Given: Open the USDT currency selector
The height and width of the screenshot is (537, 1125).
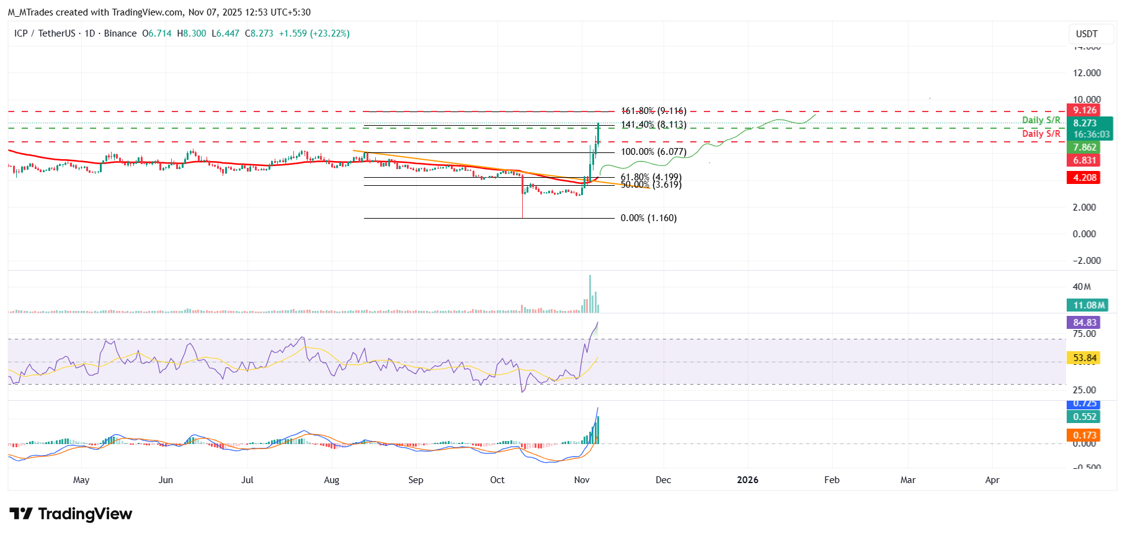Looking at the screenshot, I should [1086, 34].
